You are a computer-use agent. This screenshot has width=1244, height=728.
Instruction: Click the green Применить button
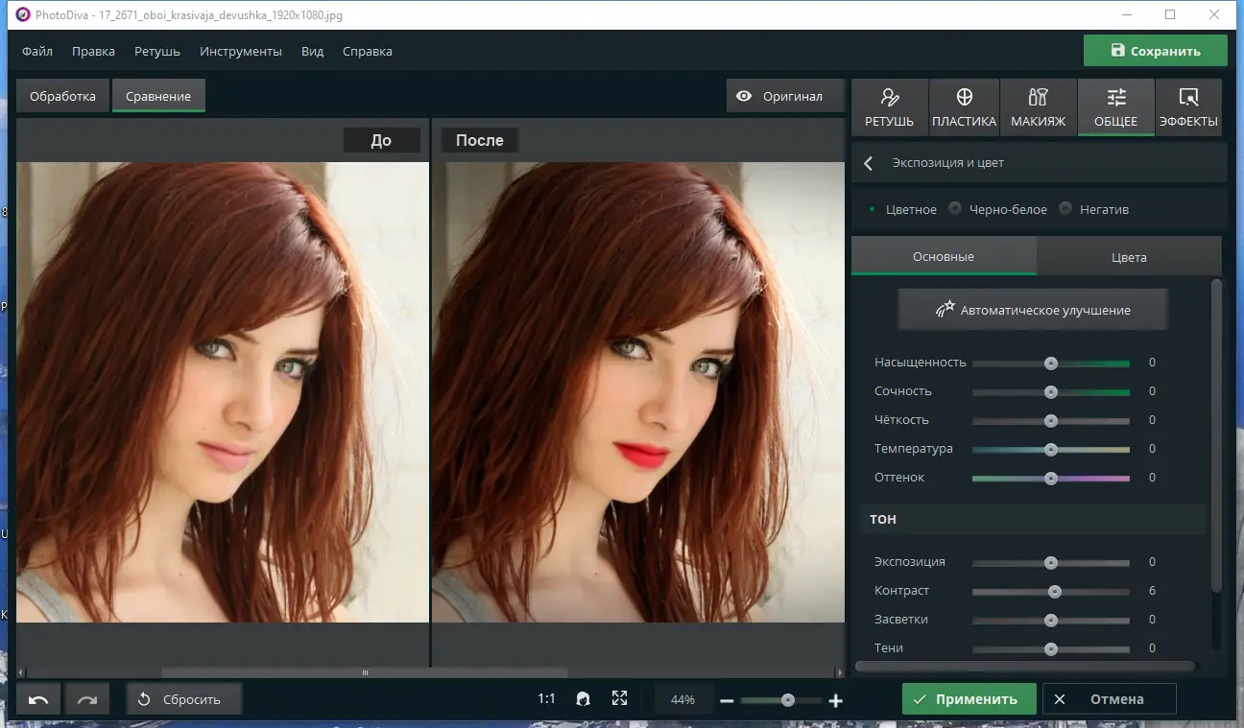coord(969,699)
